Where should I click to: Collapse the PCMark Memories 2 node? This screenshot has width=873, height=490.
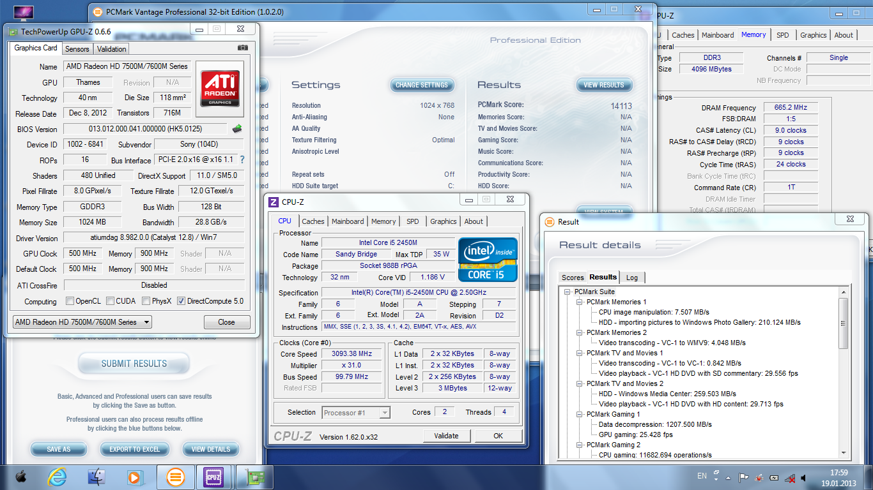pyautogui.click(x=580, y=332)
